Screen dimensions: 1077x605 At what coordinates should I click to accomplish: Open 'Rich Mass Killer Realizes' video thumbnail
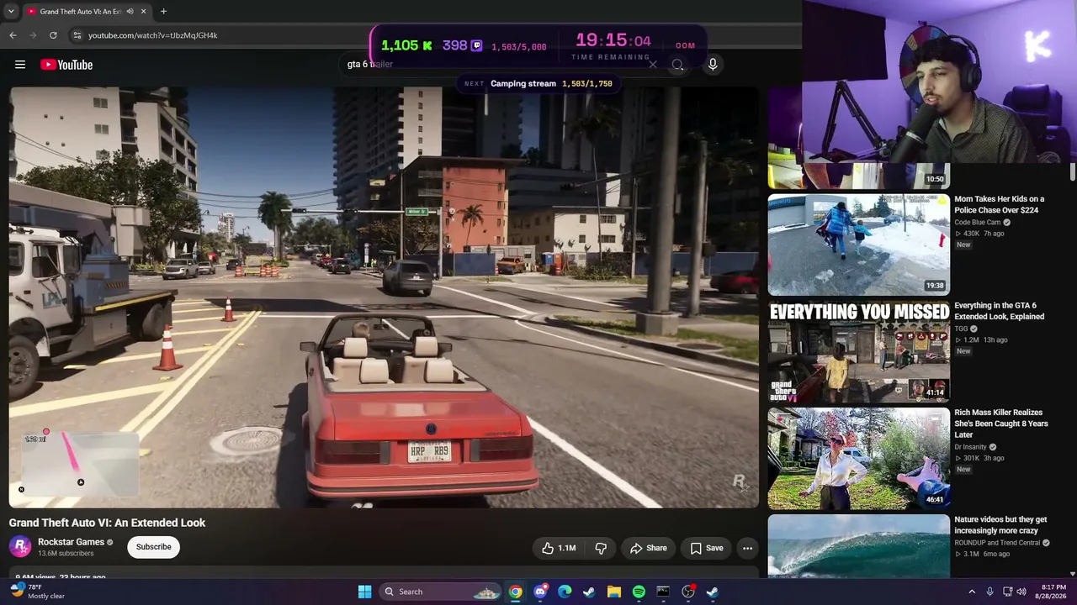coord(858,458)
